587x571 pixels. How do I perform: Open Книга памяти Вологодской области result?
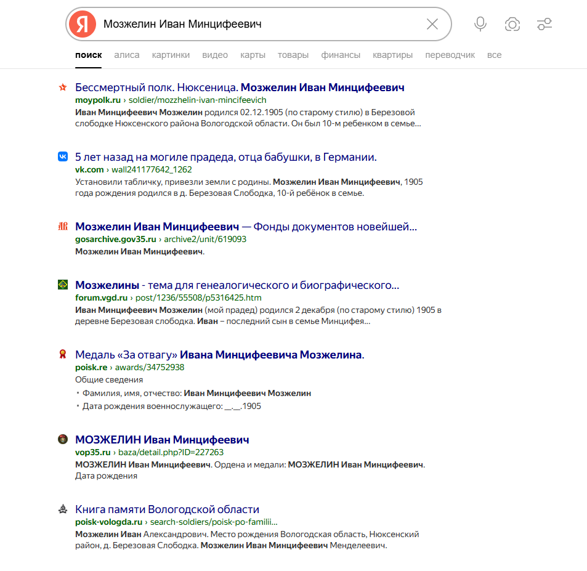167,509
